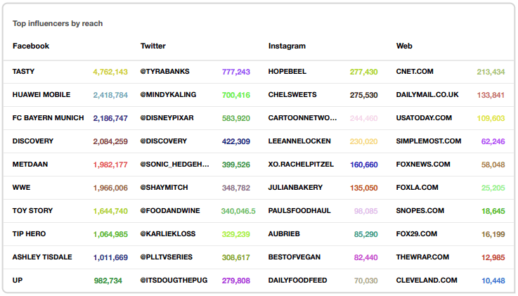This screenshot has width=518, height=296.
Task: Select TIP HERO in Facebook column
Action: 29,233
